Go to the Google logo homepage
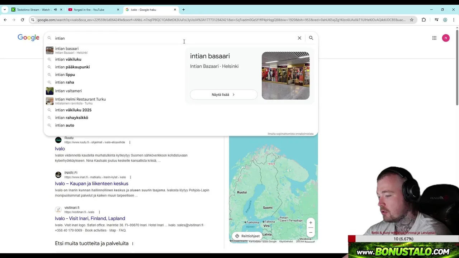The width and height of the screenshot is (459, 258). (x=28, y=38)
